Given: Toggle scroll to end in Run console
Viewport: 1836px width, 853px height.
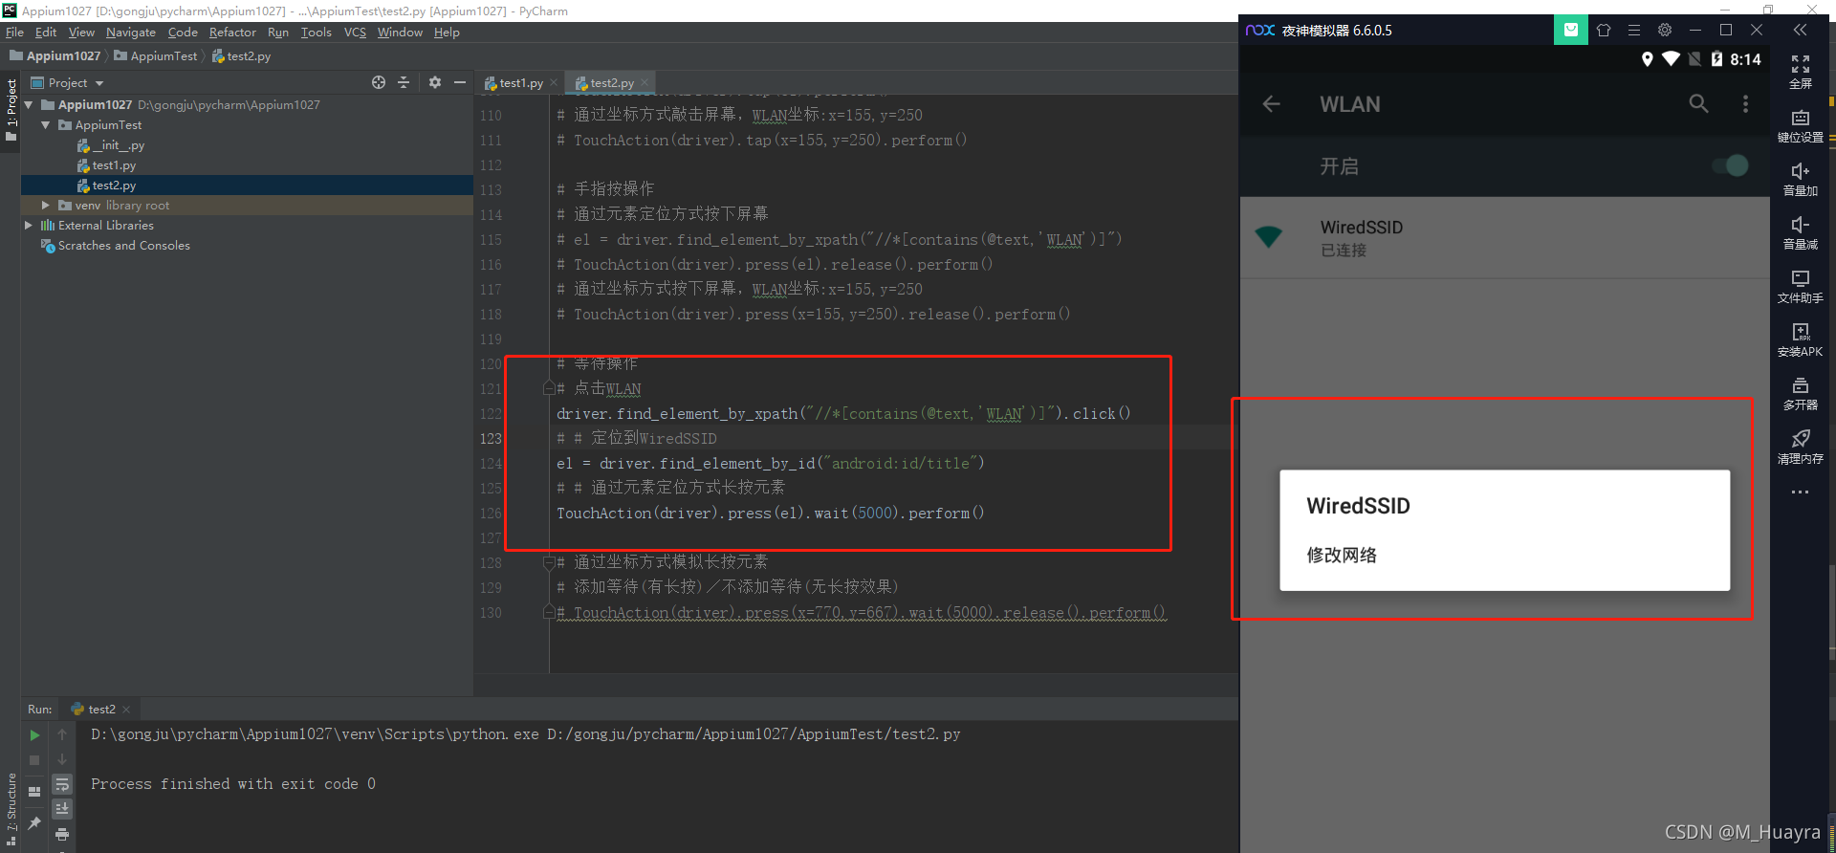Looking at the screenshot, I should pyautogui.click(x=62, y=809).
